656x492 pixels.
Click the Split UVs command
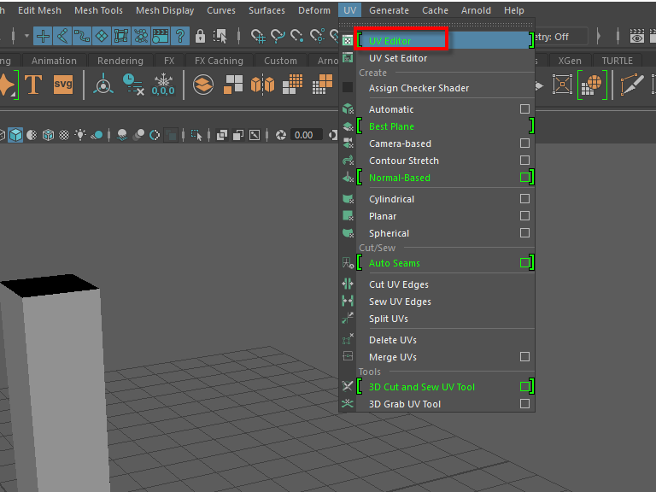click(388, 319)
